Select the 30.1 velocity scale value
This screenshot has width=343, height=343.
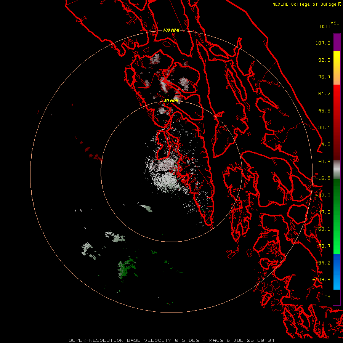pyautogui.click(x=324, y=128)
